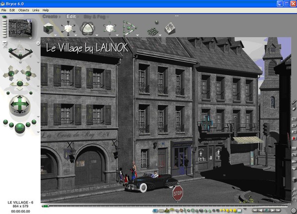Toggle the rightmost small render option sphere

(34, 122)
